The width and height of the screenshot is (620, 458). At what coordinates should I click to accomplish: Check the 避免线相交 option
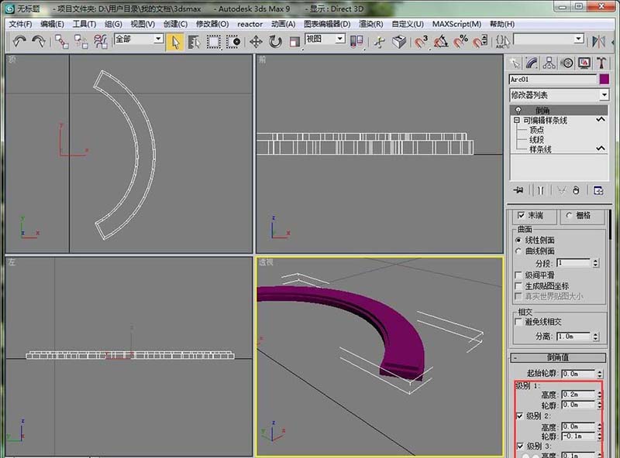518,322
